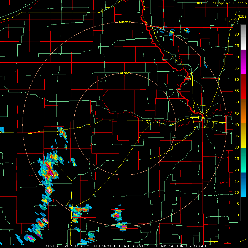Click the 75 value on the scale
The height and width of the screenshot is (248, 248).
point(237,46)
